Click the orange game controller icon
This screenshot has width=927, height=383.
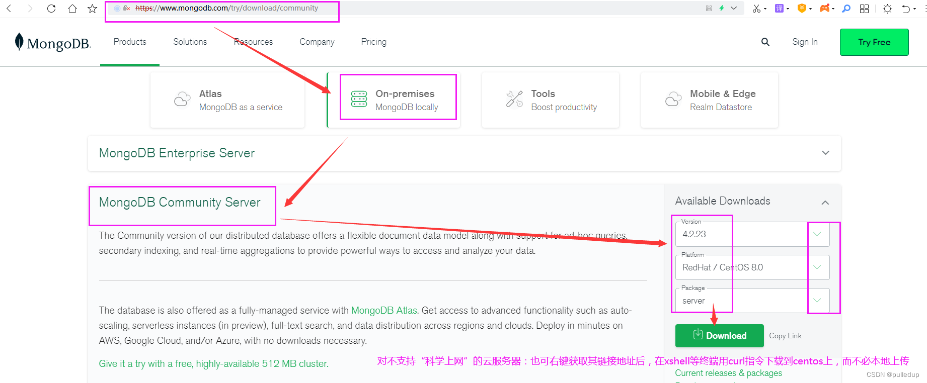pos(824,9)
